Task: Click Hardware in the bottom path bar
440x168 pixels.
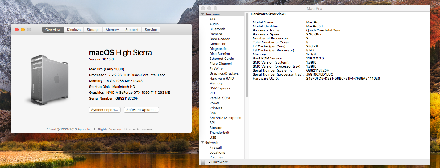Action: click(220, 162)
